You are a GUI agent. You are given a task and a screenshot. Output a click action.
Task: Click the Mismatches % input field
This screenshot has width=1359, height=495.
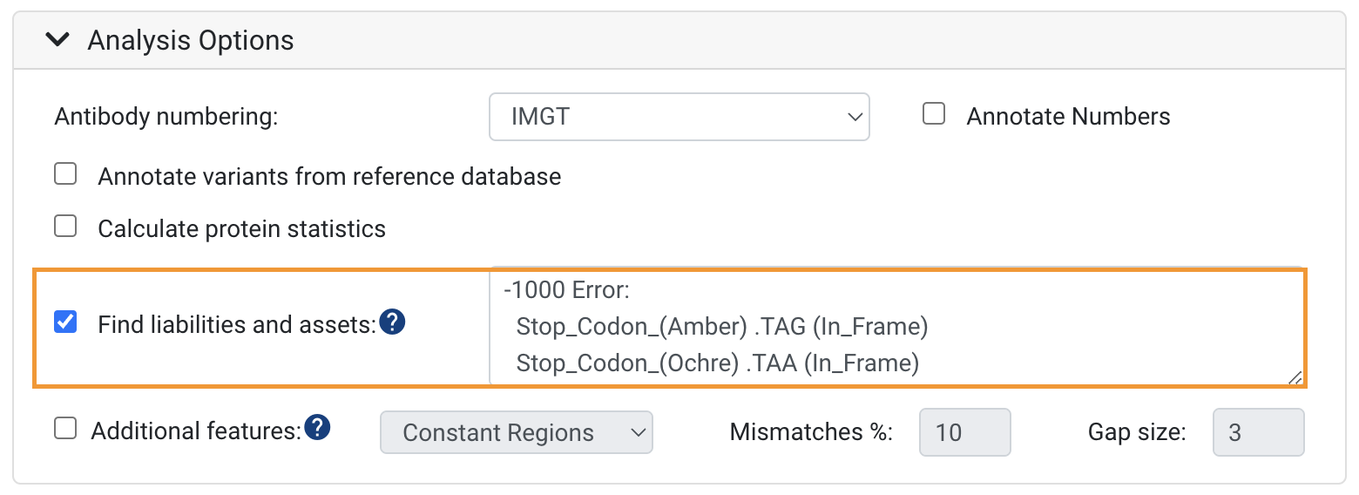click(x=964, y=432)
